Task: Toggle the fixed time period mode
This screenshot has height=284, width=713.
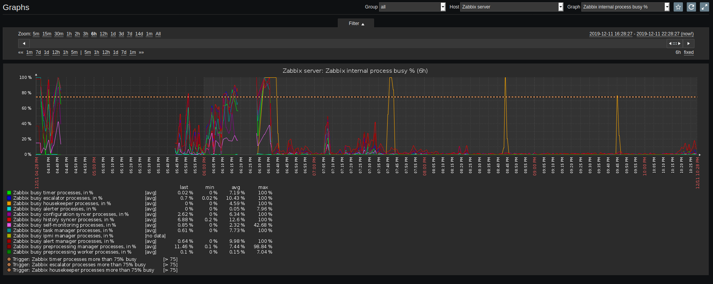Action: [x=689, y=52]
